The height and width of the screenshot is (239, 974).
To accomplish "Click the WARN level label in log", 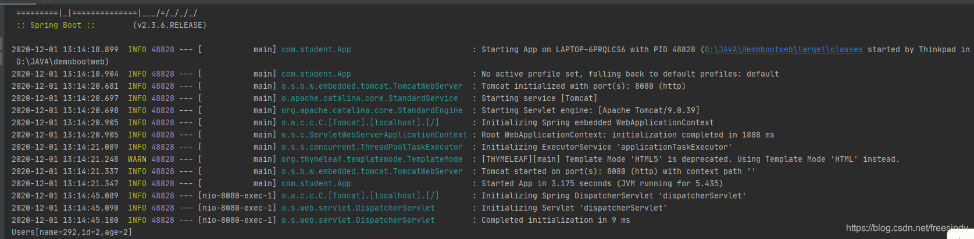I will (137, 160).
